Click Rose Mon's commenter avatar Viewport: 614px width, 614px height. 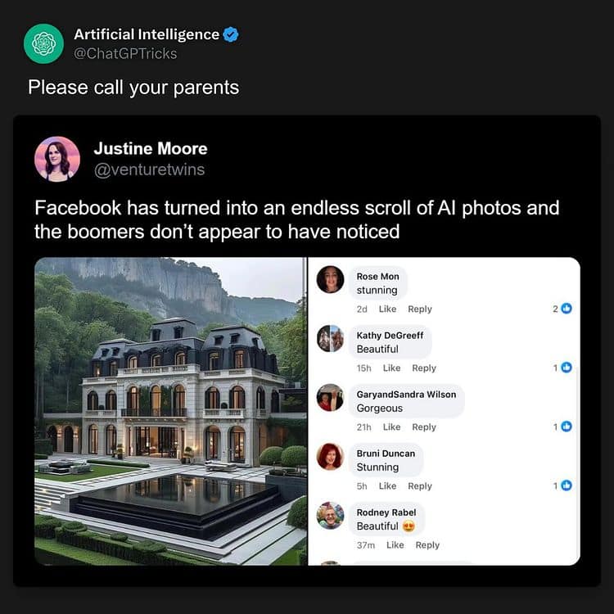click(330, 279)
